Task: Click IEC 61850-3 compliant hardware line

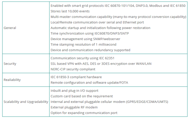Action: point(76,77)
